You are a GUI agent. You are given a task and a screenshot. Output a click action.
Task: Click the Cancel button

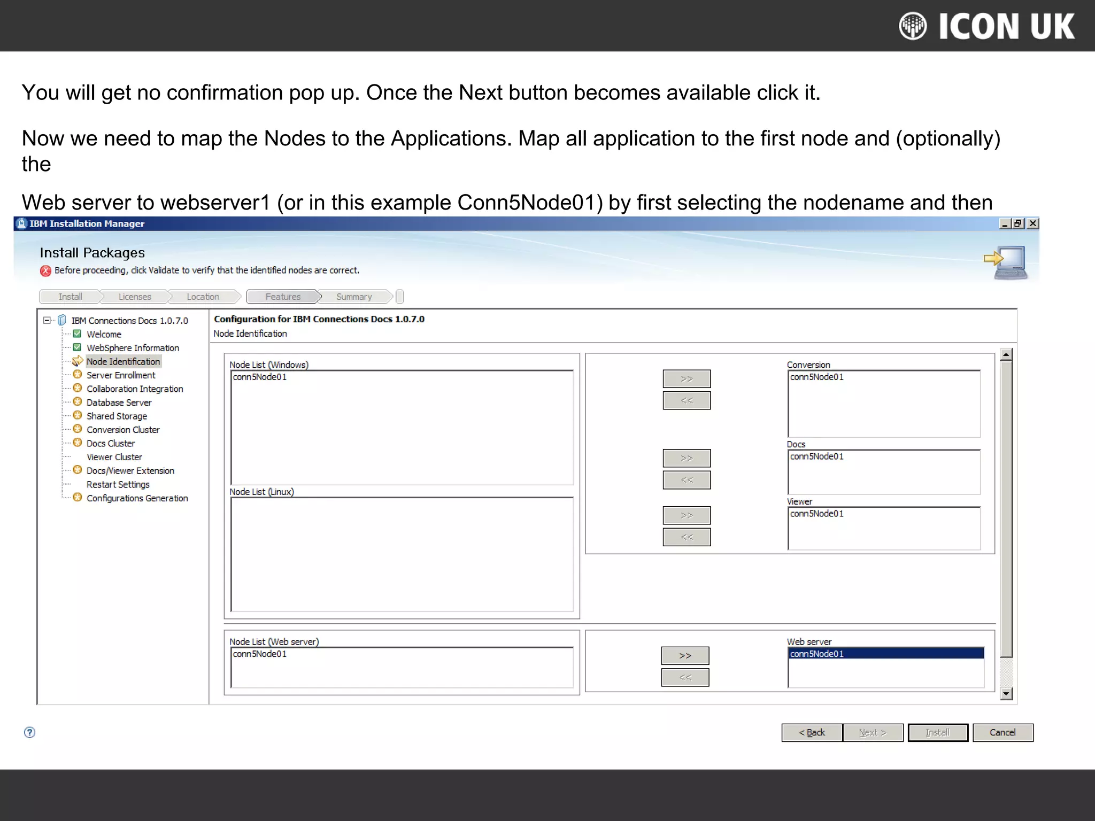1003,733
